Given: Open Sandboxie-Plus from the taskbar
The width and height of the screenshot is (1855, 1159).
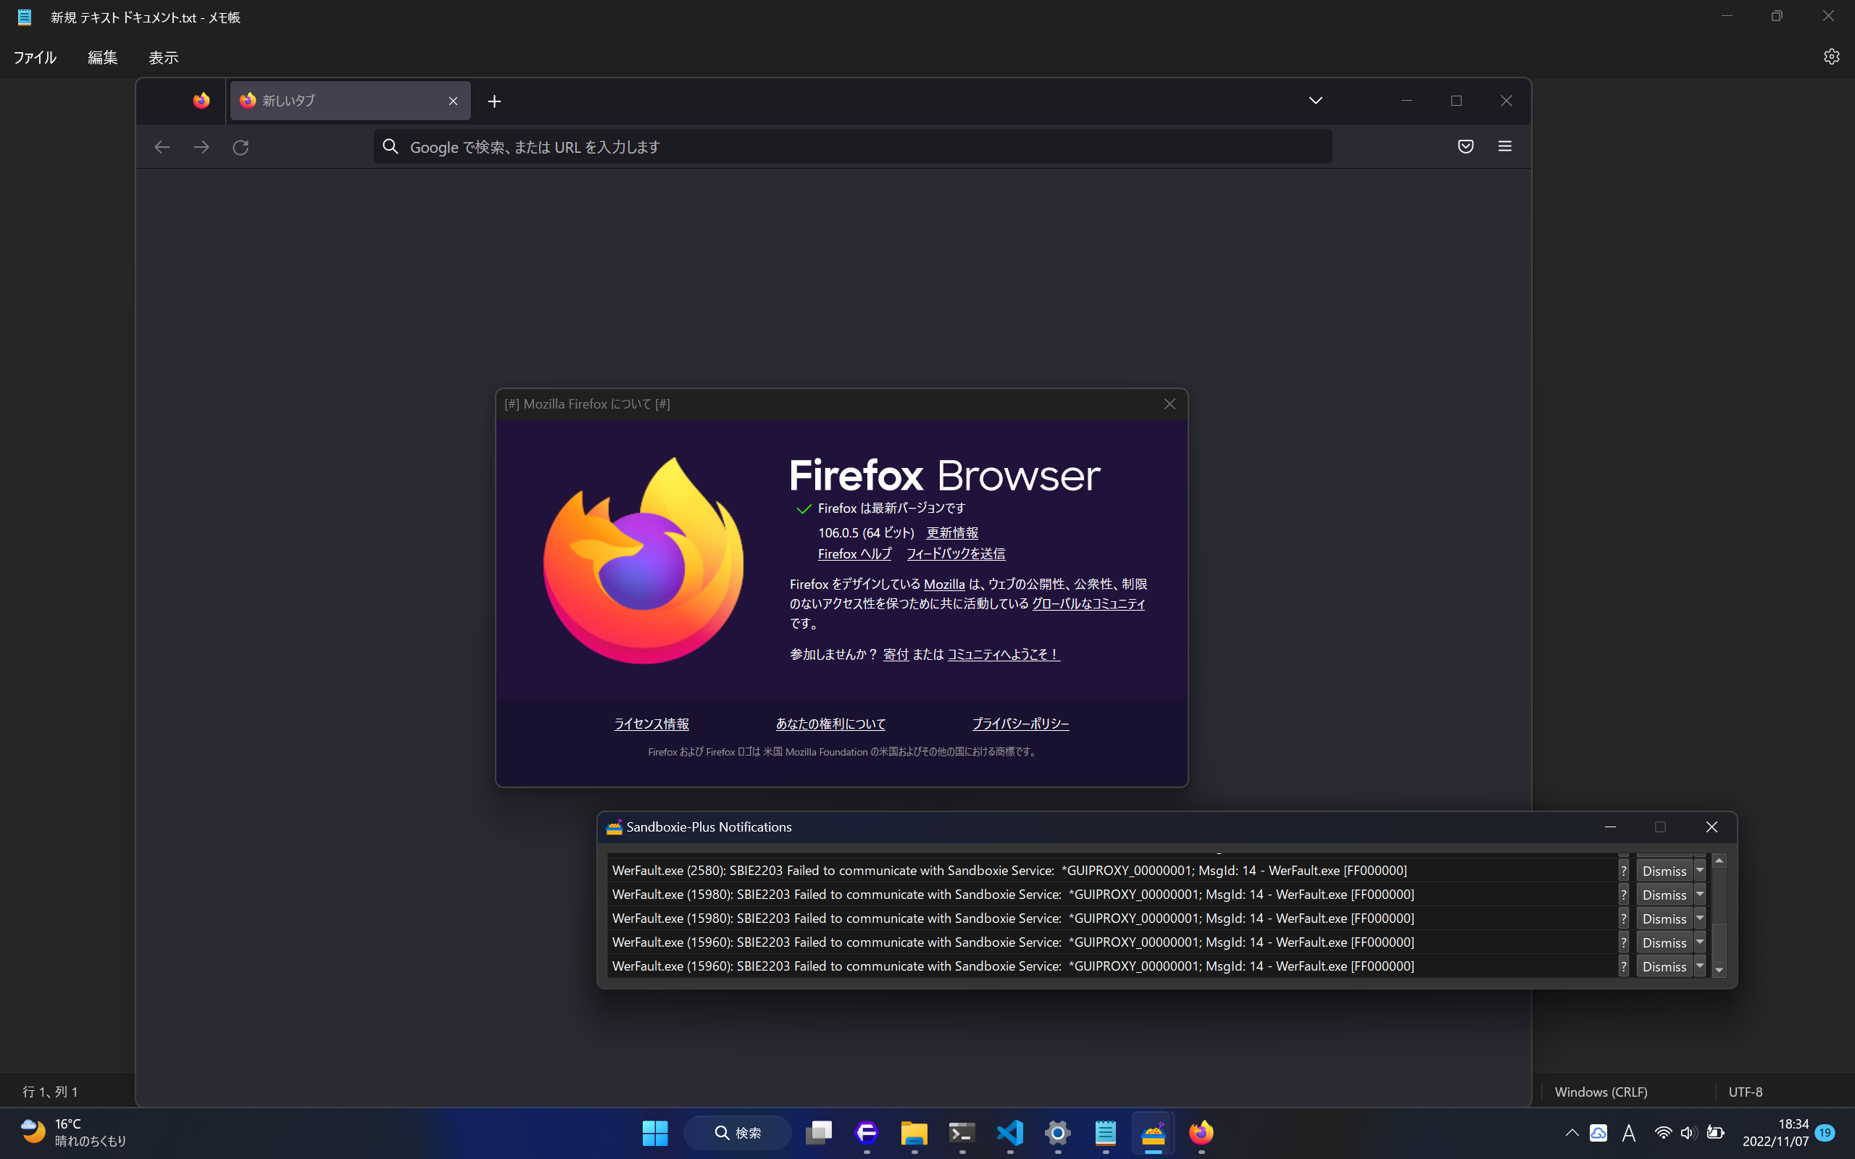Looking at the screenshot, I should [1154, 1133].
